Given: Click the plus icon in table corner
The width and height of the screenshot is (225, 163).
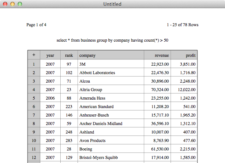Looking at the screenshot, I should pos(34,55).
